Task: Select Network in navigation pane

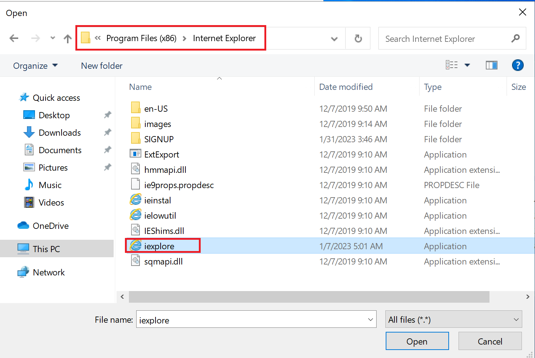Action: [49, 273]
